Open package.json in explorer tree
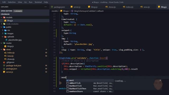Viewport: 169px width, 95px height. [12, 69]
